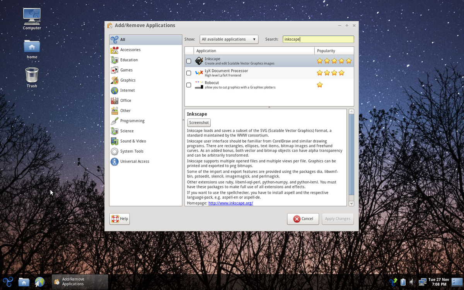Open the main menu in the taskbar
This screenshot has width=464, height=290.
pyautogui.click(x=8, y=282)
